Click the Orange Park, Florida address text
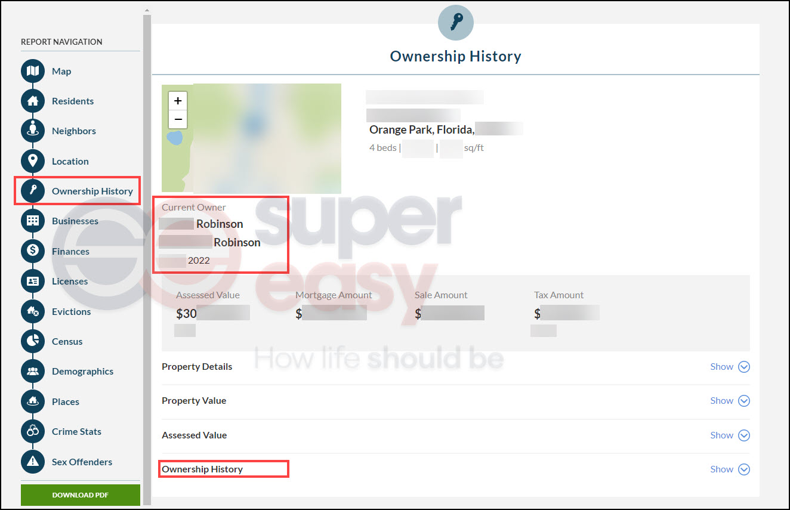This screenshot has height=510, width=790. (422, 129)
